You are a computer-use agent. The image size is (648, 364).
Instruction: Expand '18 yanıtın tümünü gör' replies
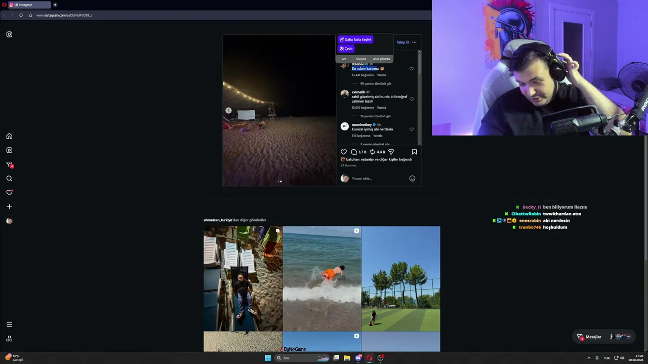(376, 116)
